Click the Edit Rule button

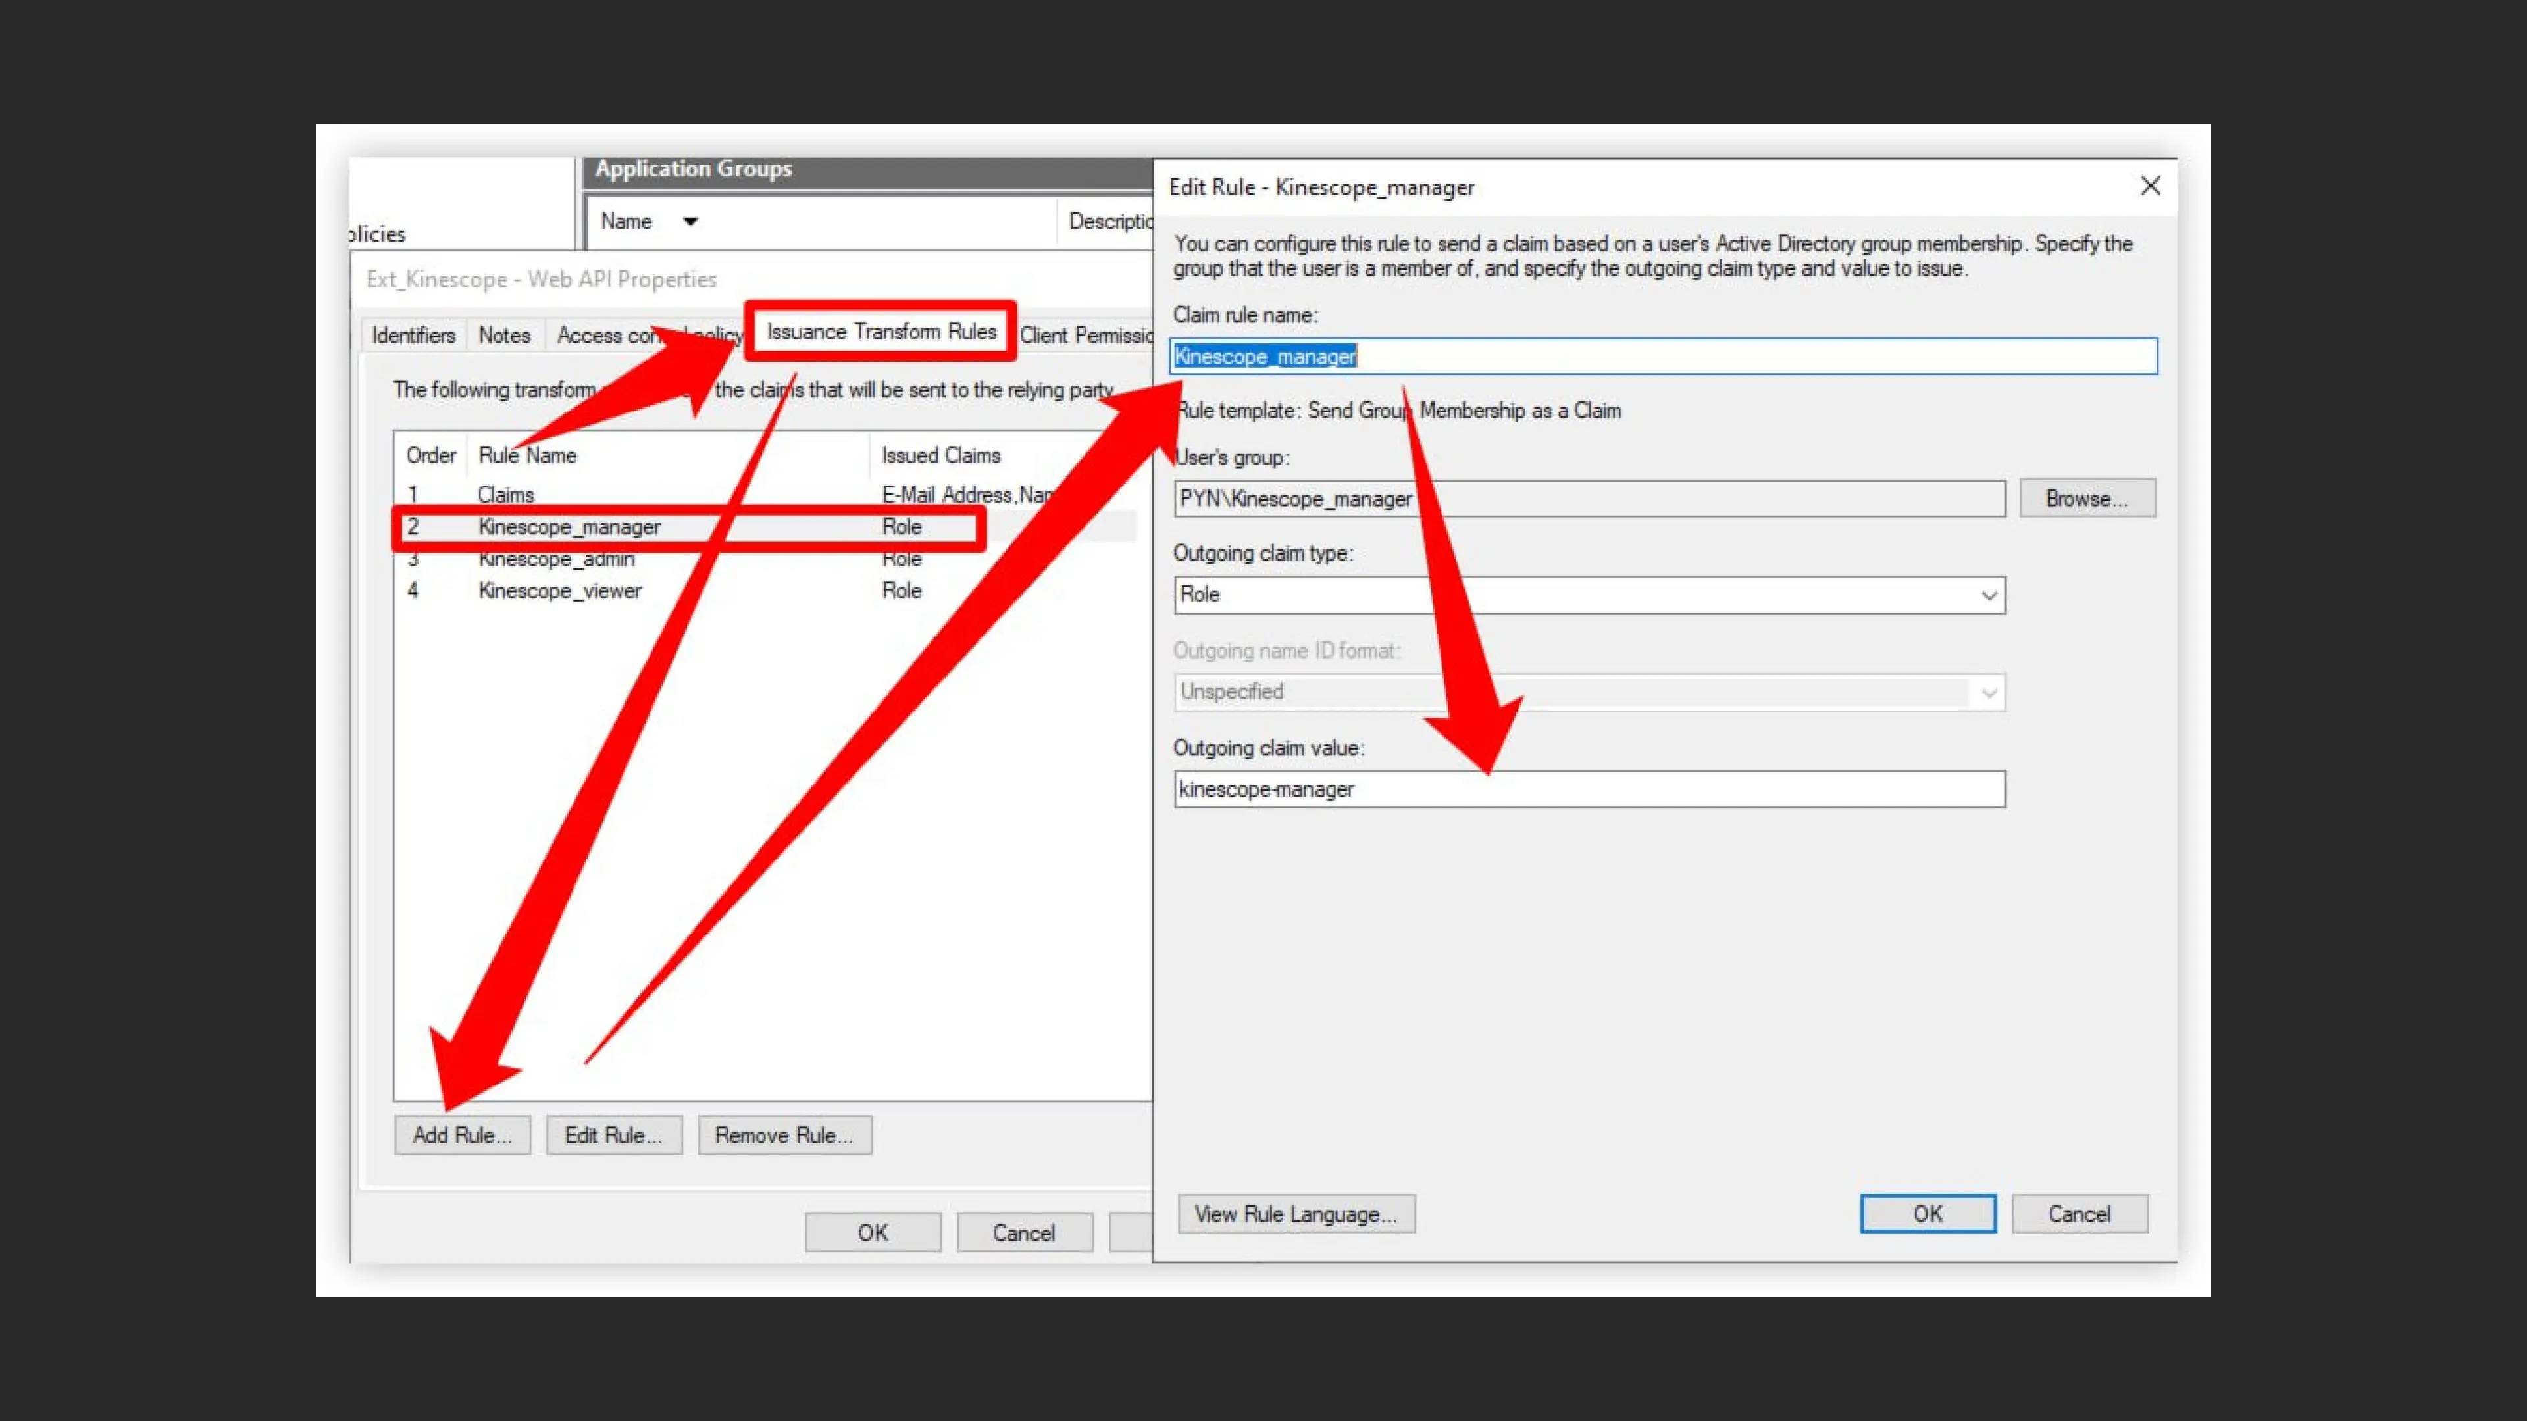[613, 1135]
